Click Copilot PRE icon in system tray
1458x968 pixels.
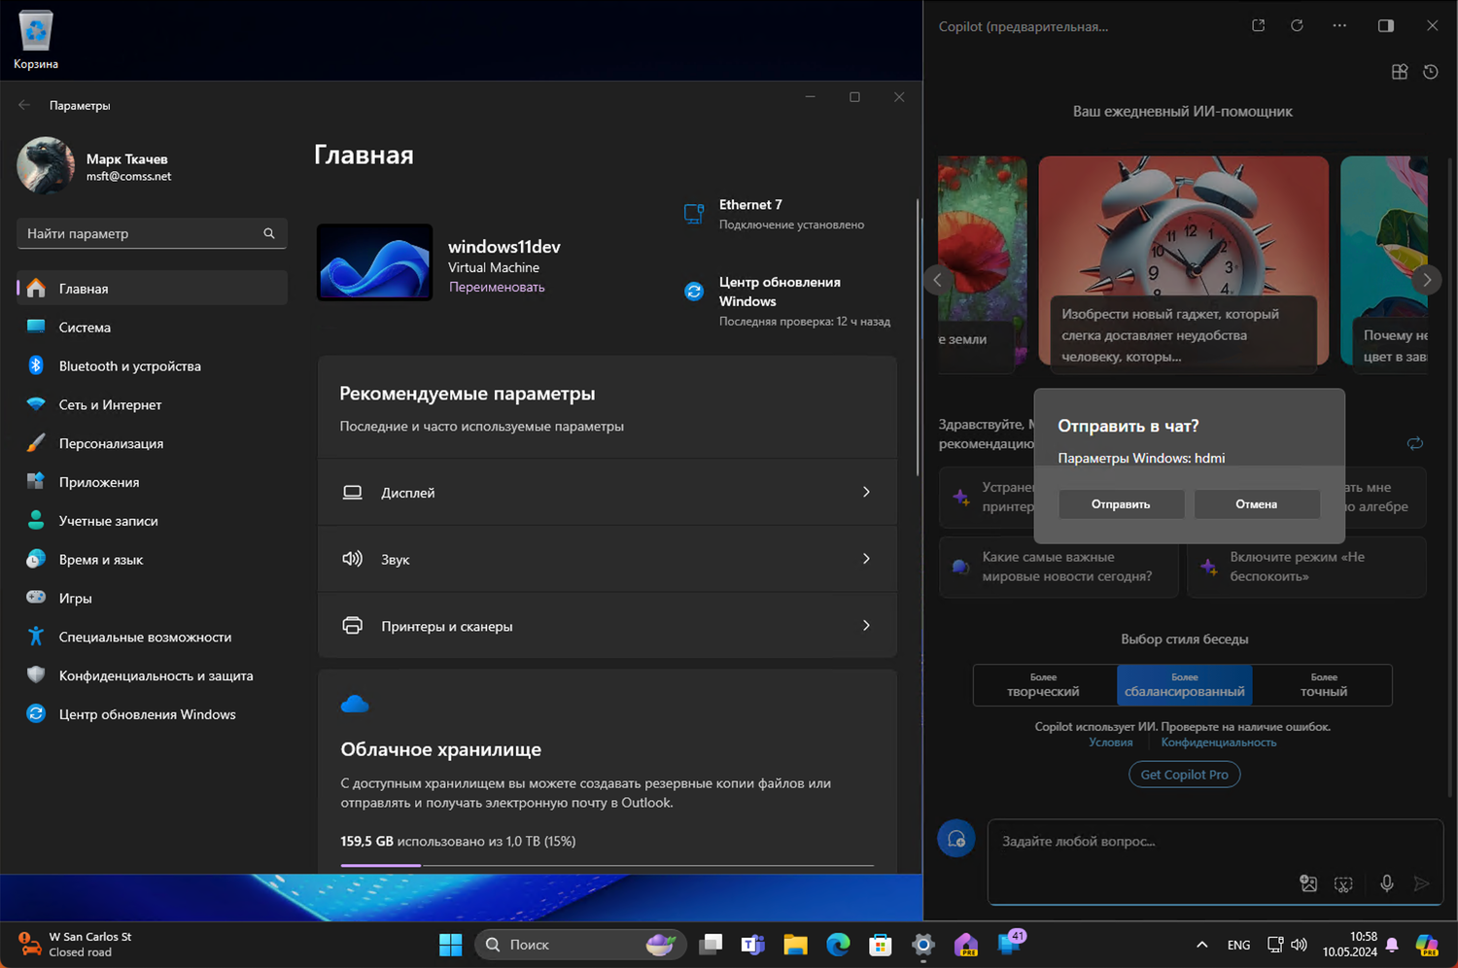point(1427,945)
